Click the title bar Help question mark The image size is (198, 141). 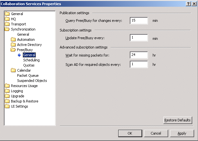pos(187,4)
